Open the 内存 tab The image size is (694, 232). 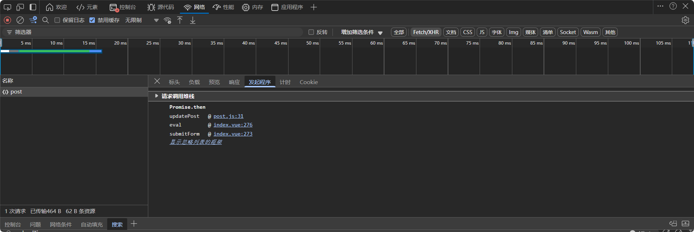click(x=252, y=7)
